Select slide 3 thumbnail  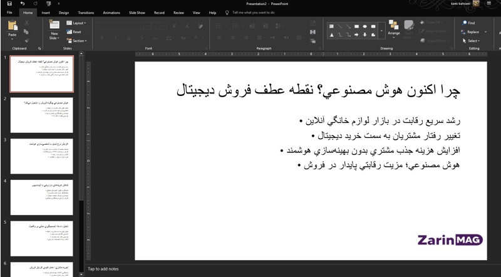pyautogui.click(x=41, y=156)
